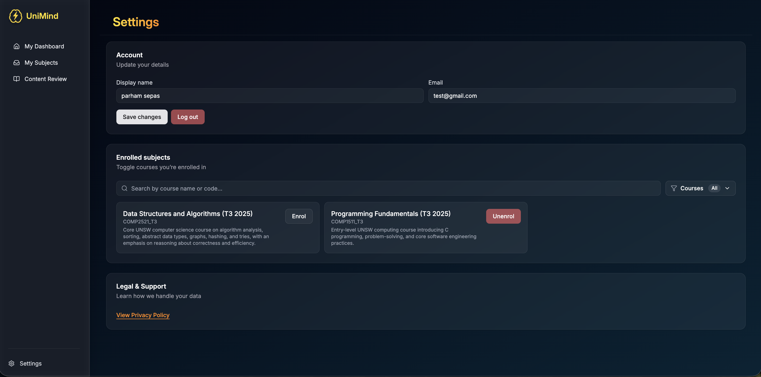Click the red Log out button
The width and height of the screenshot is (761, 377).
tap(187, 117)
